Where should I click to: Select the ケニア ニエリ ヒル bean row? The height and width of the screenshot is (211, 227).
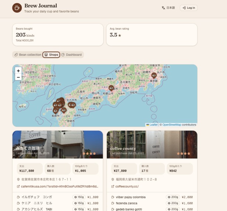click(58, 203)
